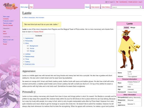Jump to Trivia in the contents
This screenshot has width=144, height=108.
tap(27, 59)
